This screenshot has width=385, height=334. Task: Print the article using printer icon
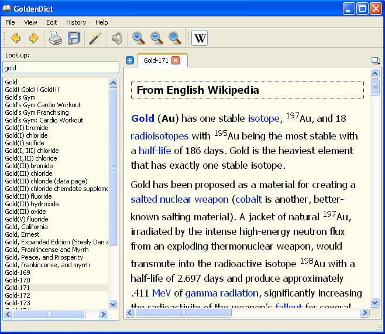[55, 38]
